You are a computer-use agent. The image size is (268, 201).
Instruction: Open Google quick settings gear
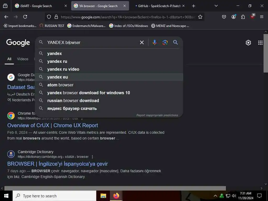248,43
